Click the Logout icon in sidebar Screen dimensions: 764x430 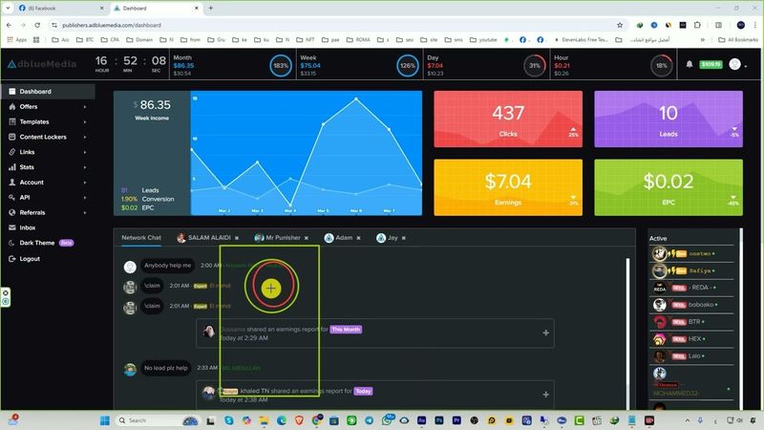tap(11, 258)
